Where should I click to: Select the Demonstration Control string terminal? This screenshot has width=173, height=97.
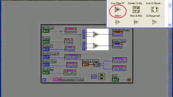[x=56, y=80]
